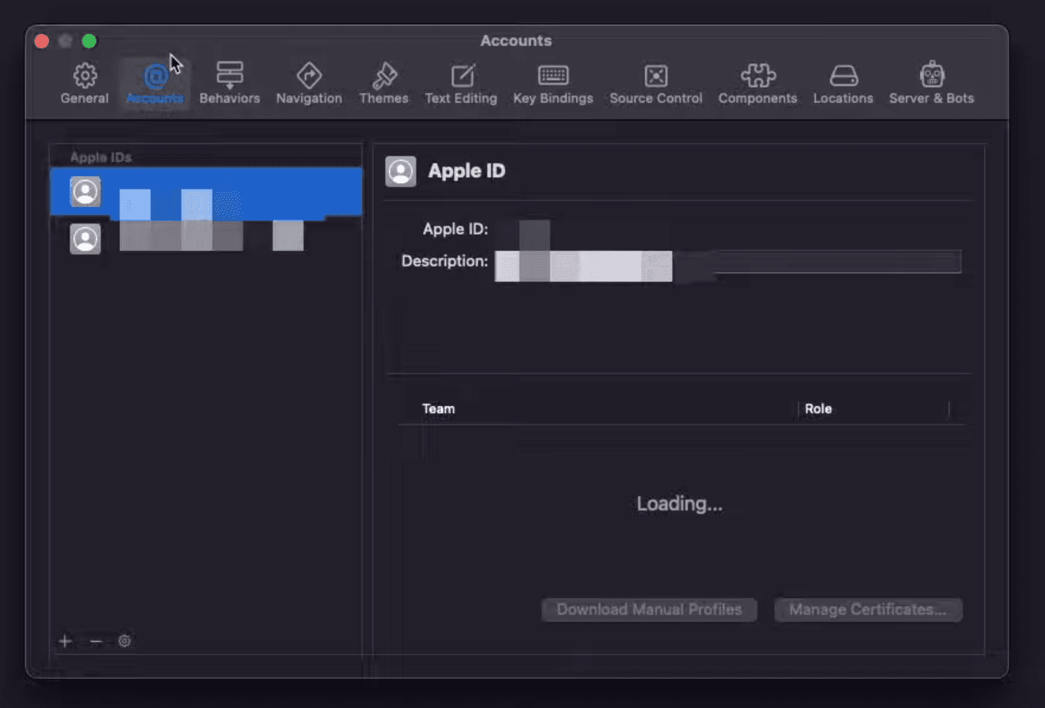This screenshot has width=1045, height=708.
Task: Click the Description text field
Action: tap(727, 262)
